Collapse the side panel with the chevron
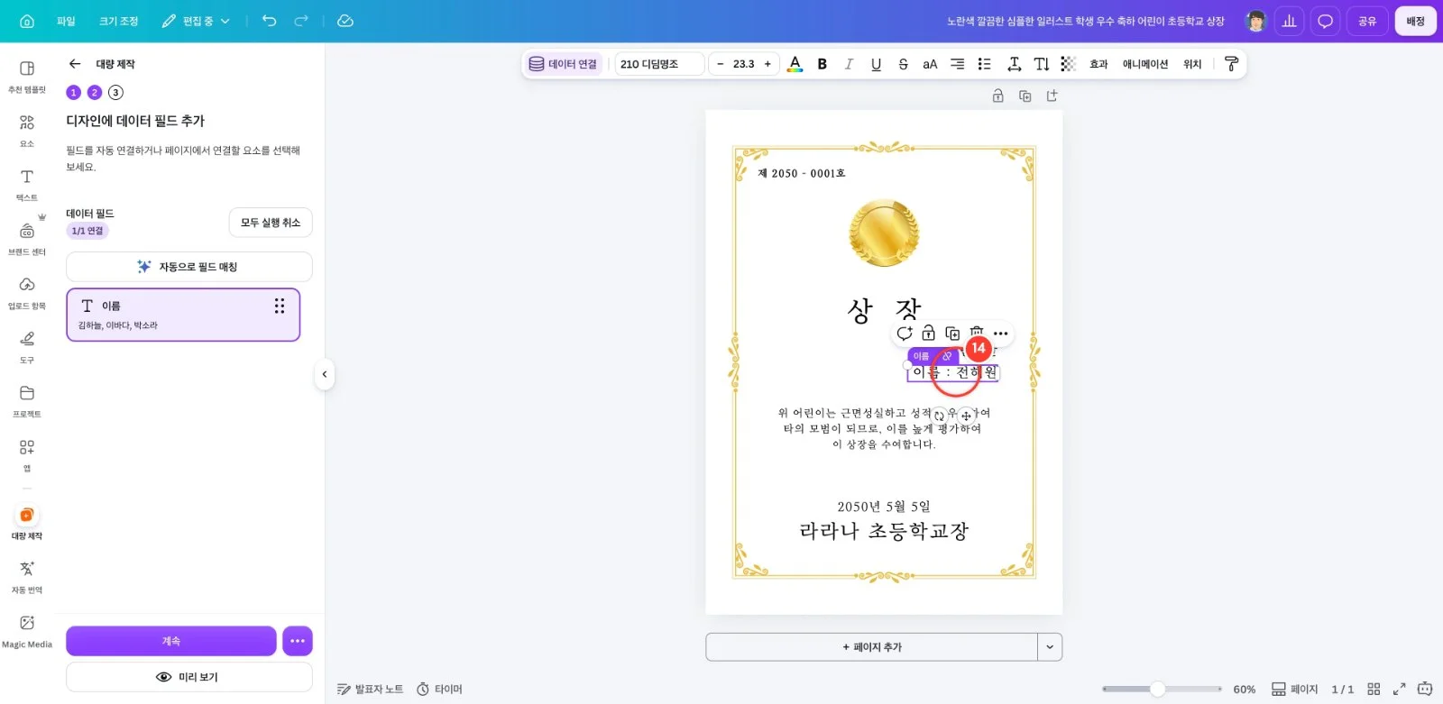Image resolution: width=1443 pixels, height=704 pixels. coord(325,374)
